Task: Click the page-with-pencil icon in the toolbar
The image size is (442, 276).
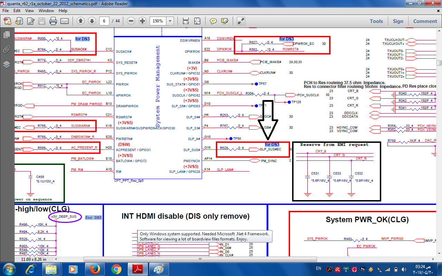Action: [30, 21]
